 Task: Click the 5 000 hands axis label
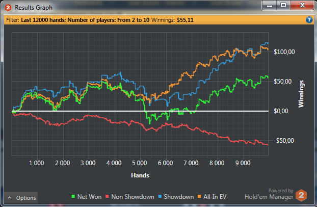pyautogui.click(x=140, y=163)
